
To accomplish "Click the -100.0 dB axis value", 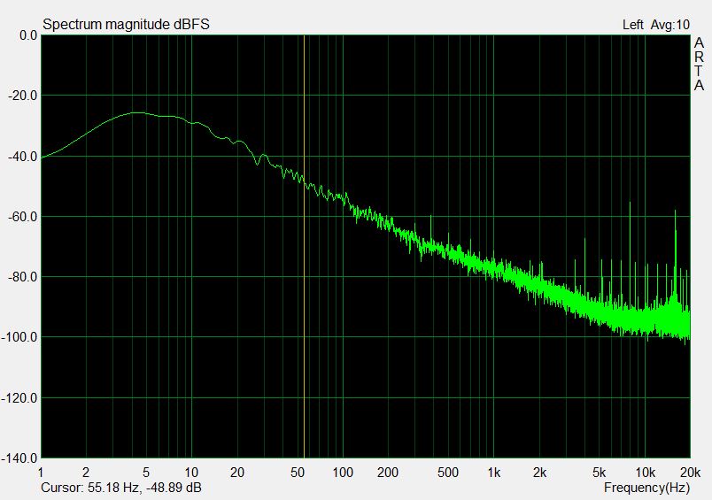I will click(x=19, y=337).
